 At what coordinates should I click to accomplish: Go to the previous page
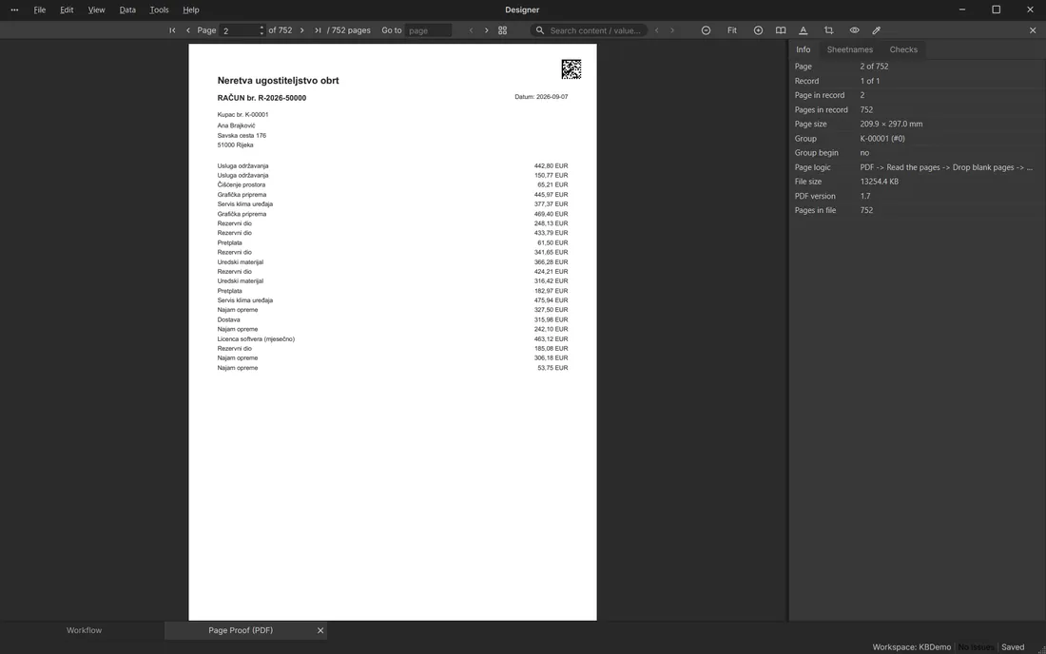point(188,30)
